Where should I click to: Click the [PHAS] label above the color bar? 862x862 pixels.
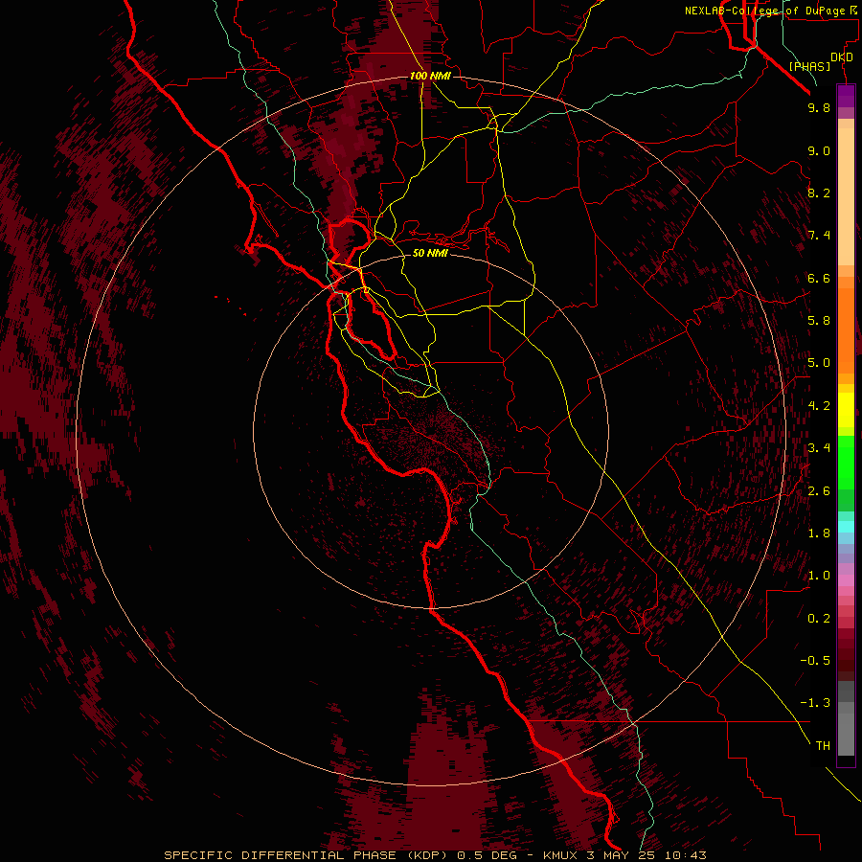[809, 66]
